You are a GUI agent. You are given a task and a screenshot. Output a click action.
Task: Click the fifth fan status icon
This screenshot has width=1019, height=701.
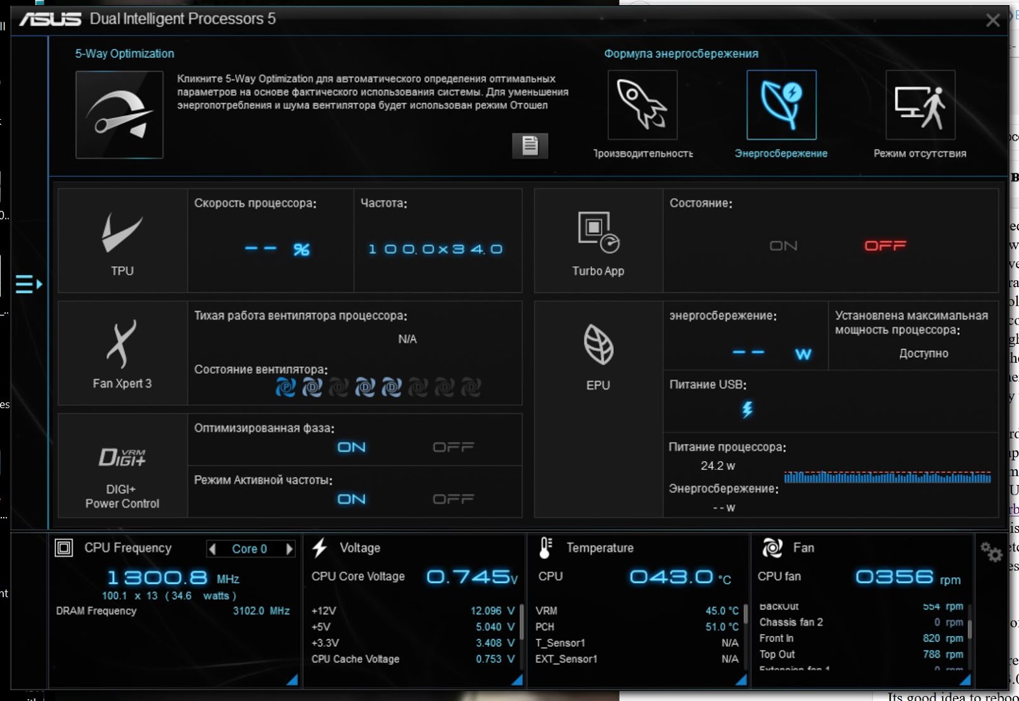click(x=392, y=387)
